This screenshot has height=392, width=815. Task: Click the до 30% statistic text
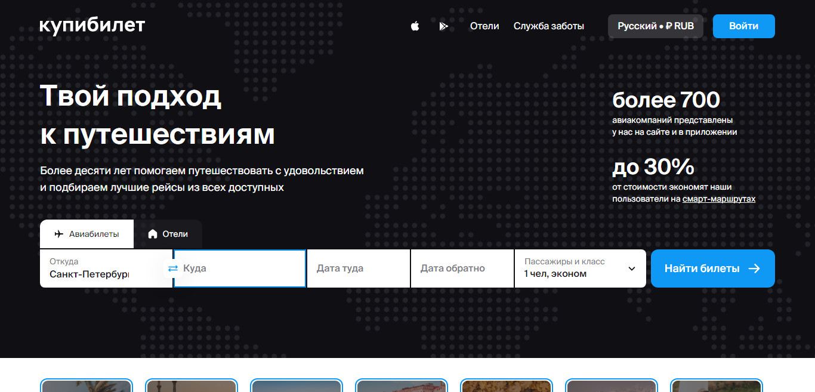653,166
